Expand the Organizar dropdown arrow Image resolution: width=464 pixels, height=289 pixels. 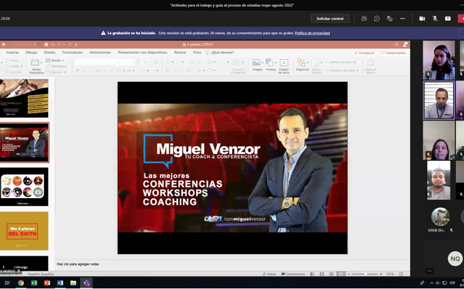[307, 63]
